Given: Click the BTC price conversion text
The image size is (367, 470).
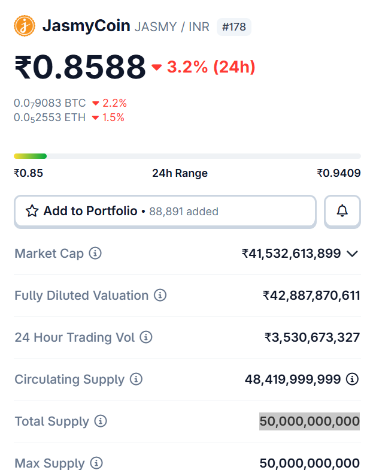Looking at the screenshot, I should tap(50, 103).
